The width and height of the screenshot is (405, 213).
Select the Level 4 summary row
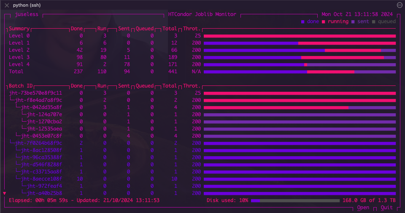202,64
